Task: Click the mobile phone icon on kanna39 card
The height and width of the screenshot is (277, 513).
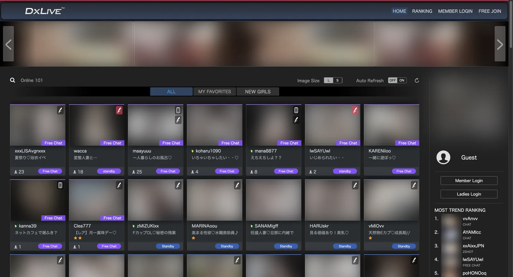Action: (60, 185)
